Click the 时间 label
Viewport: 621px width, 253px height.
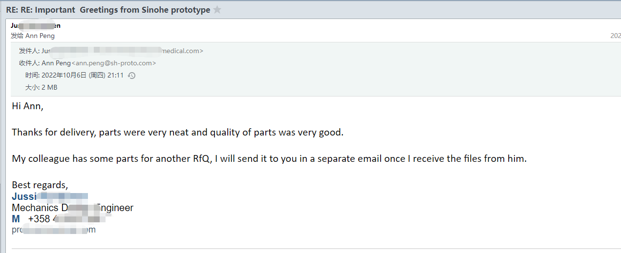tap(33, 76)
